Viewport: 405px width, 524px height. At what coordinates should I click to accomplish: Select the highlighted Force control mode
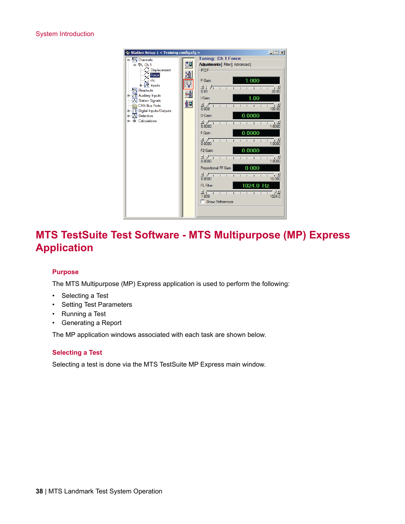155,75
